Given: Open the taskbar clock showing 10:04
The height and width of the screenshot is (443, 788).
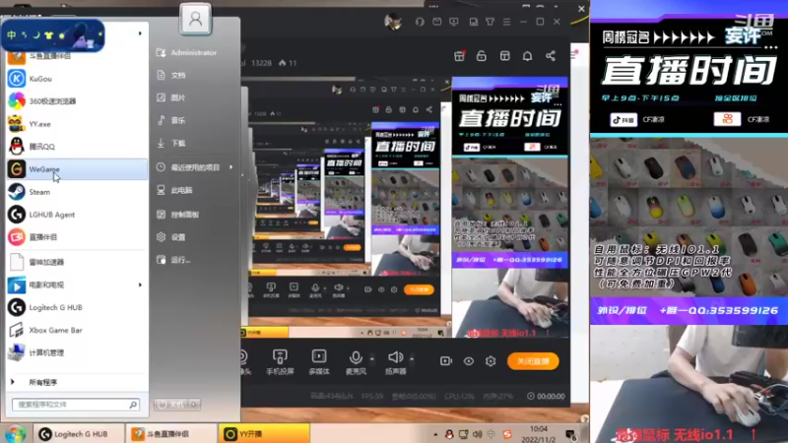Looking at the screenshot, I should (x=538, y=434).
